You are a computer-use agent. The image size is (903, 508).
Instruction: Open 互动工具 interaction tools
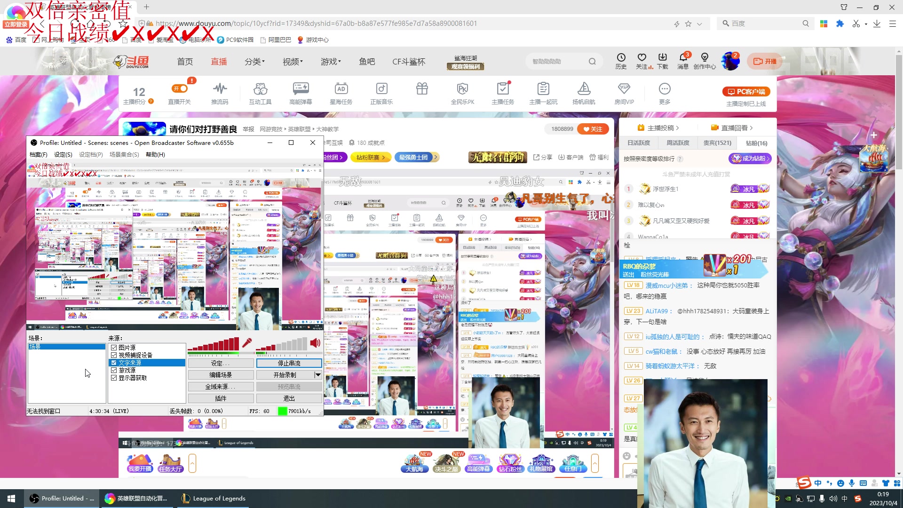(260, 88)
